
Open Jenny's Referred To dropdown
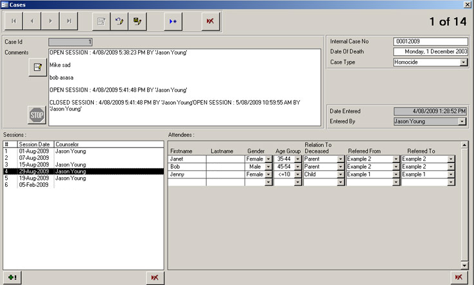451,175
